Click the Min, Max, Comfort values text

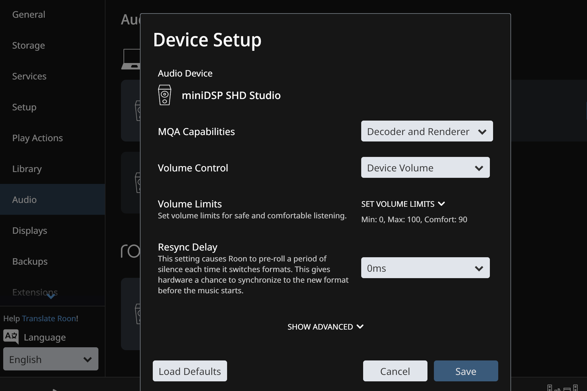click(x=414, y=220)
